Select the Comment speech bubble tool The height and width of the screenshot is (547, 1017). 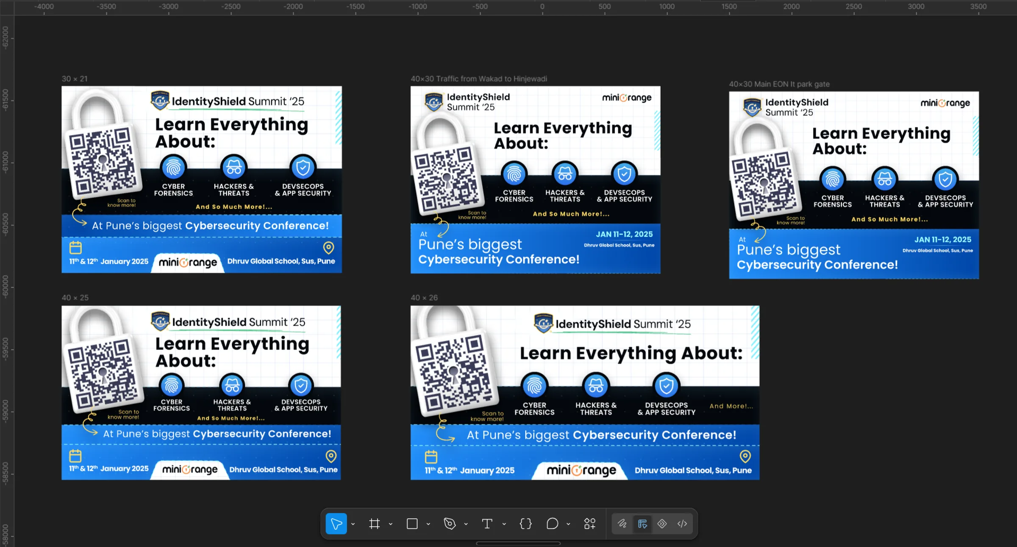coord(552,524)
